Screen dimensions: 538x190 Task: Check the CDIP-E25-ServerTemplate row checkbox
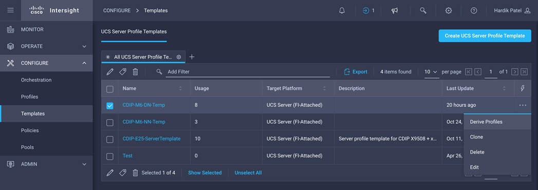coord(110,140)
